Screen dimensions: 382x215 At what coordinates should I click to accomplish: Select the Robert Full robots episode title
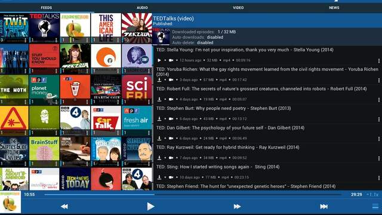pos(261,89)
